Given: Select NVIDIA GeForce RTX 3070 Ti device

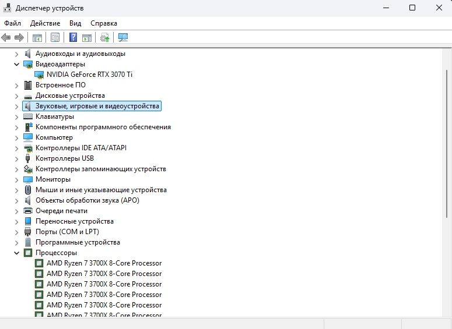Looking at the screenshot, I should pos(89,75).
